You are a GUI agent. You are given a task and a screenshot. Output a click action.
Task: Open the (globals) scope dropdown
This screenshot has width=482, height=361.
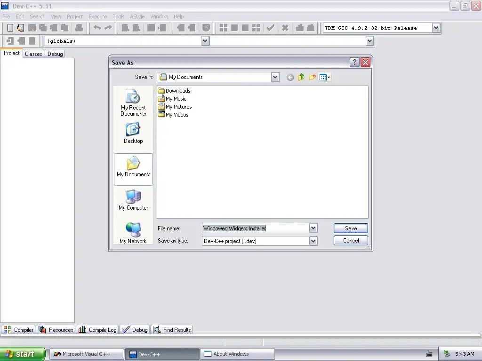[205, 41]
